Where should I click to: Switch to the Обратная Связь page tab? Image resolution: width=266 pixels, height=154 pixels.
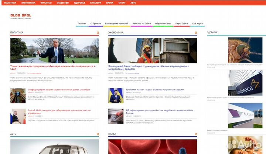(x=163, y=24)
